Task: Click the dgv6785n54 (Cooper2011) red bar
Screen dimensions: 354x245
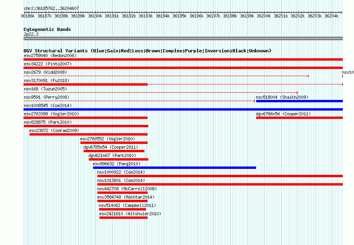Action: (x=114, y=151)
